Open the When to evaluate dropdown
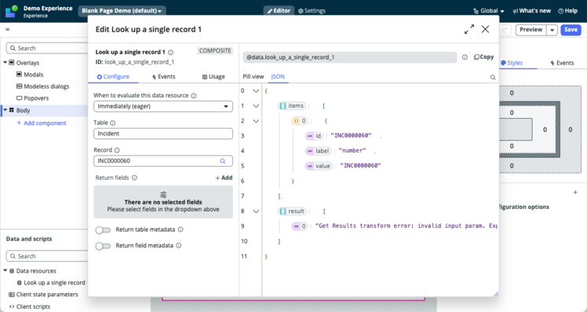Screen dimensions: 587x312 click(163, 107)
